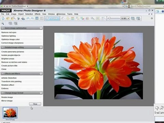Viewport: 164px width, 123px height.
Task: Click the highlighted 1-Click toolbar button
Action: pyautogui.click(x=52, y=18)
